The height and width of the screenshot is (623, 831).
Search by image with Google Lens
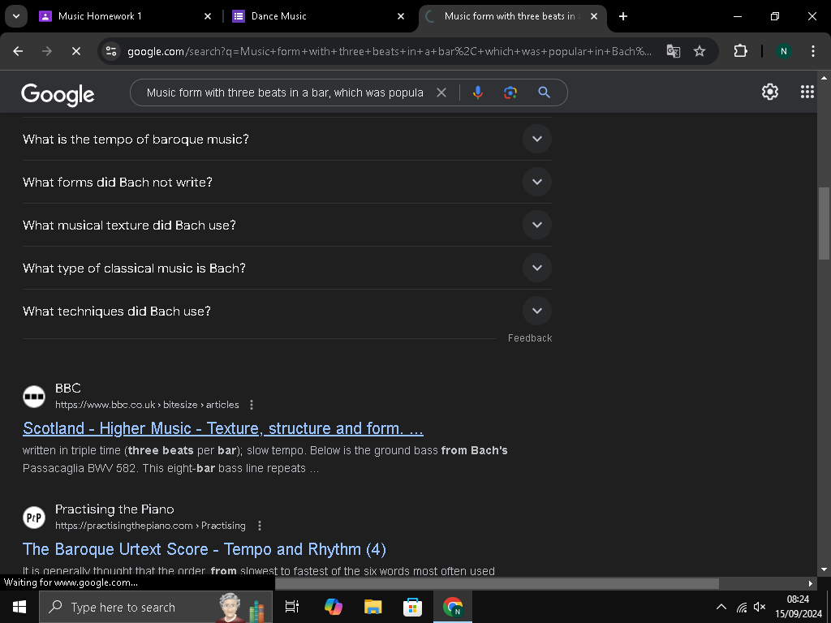click(x=510, y=92)
